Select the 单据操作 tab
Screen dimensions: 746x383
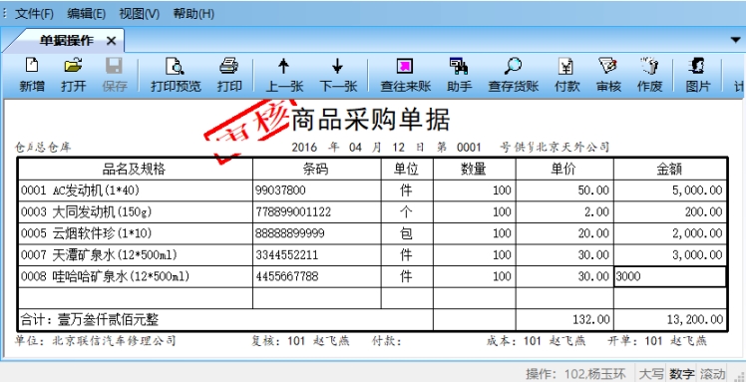click(x=67, y=41)
